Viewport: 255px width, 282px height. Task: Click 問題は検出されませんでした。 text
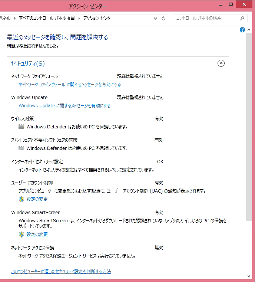33,46
